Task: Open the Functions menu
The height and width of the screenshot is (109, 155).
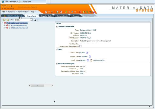Action: [x=12, y=12]
